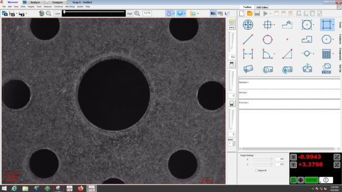This screenshot has width=342, height=192.
Task: Select the groove gage ball tool
Action: click(307, 54)
